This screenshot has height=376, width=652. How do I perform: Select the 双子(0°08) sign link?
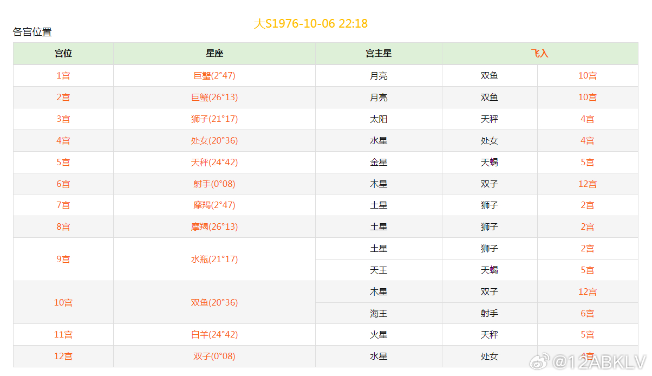[214, 356]
